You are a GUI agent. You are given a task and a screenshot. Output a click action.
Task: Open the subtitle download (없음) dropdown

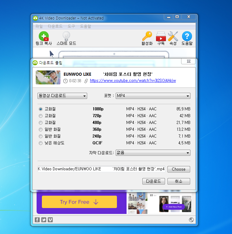[153, 153]
